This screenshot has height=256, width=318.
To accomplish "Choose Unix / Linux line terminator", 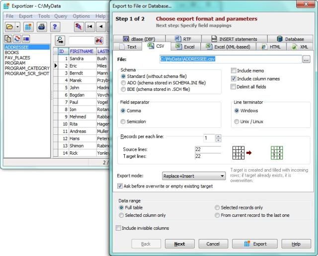I will [237, 122].
